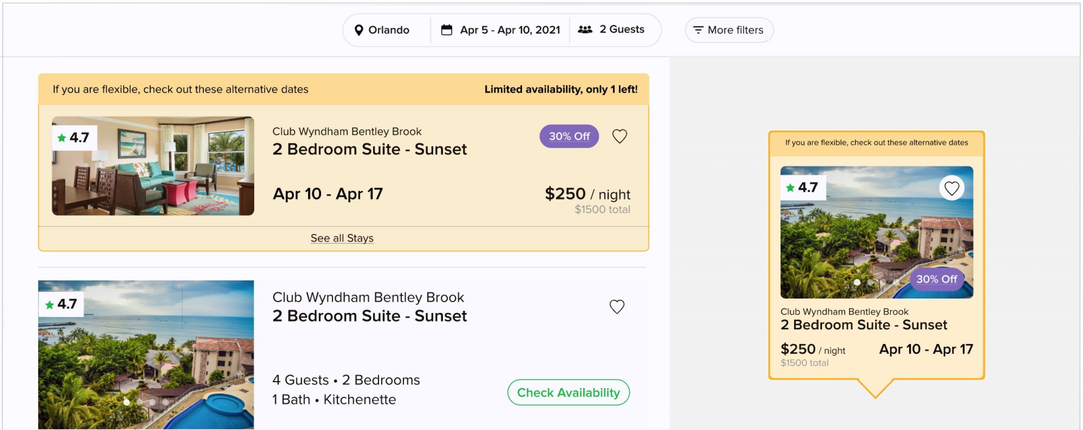Select first carousel dot on beach listing photo

[x=126, y=402]
